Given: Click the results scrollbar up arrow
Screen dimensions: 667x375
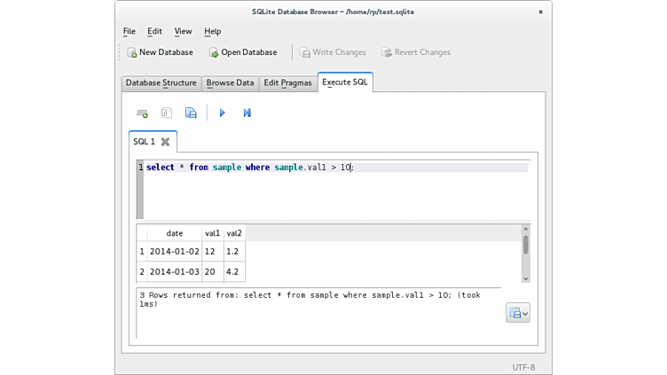Looking at the screenshot, I should pyautogui.click(x=525, y=230).
